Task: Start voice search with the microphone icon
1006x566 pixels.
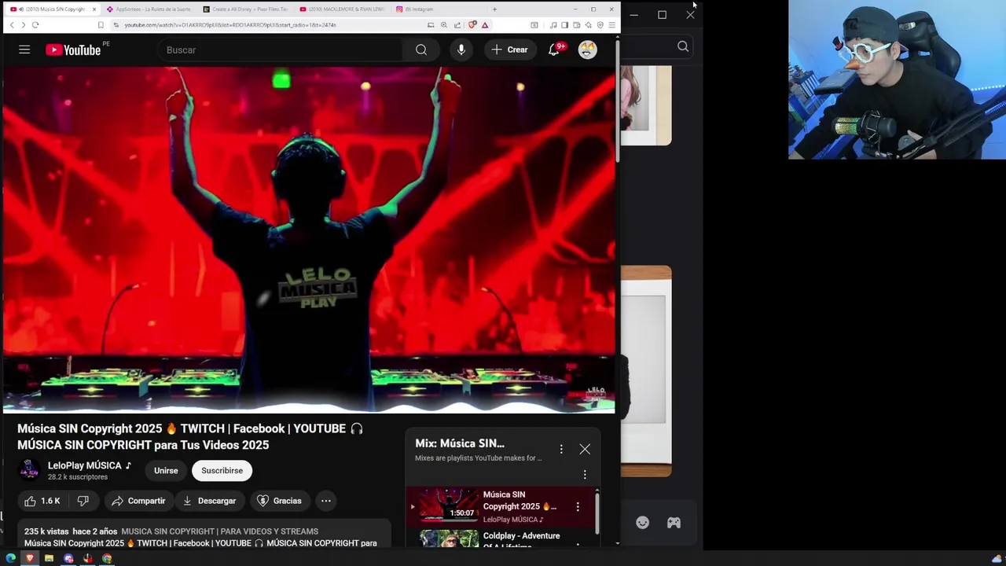Action: tap(461, 50)
